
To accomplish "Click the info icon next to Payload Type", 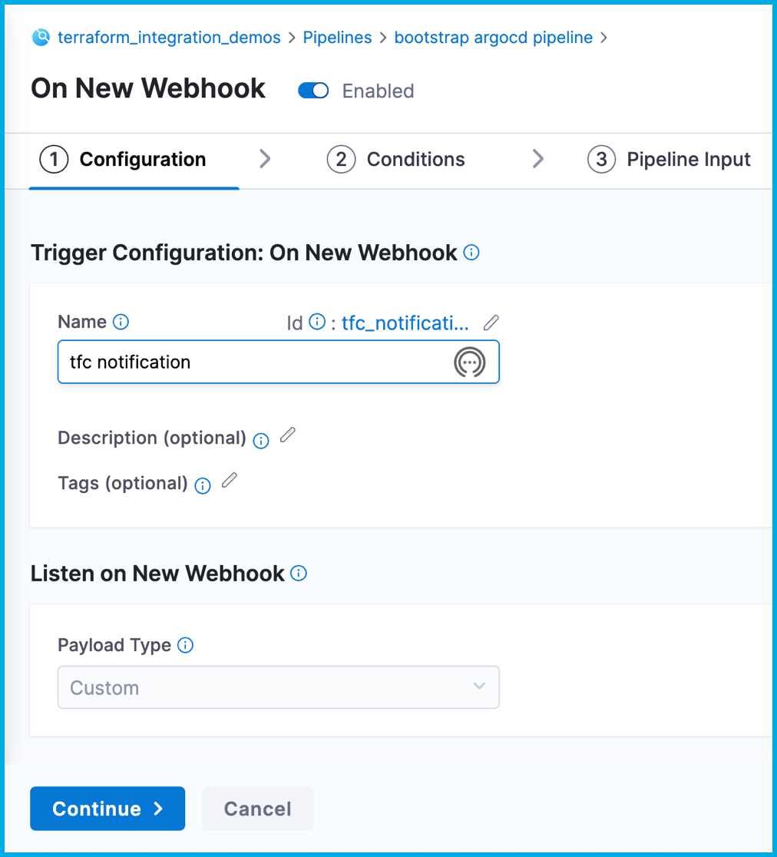I will click(x=185, y=645).
